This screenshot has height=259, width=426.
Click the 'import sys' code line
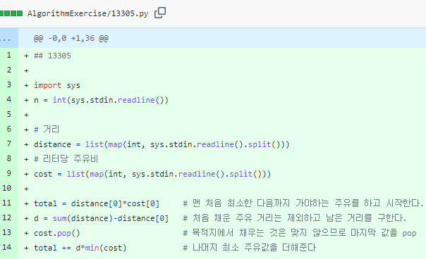[57, 85]
